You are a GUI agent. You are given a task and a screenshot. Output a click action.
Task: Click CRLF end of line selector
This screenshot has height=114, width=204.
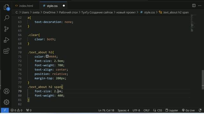click(147, 111)
